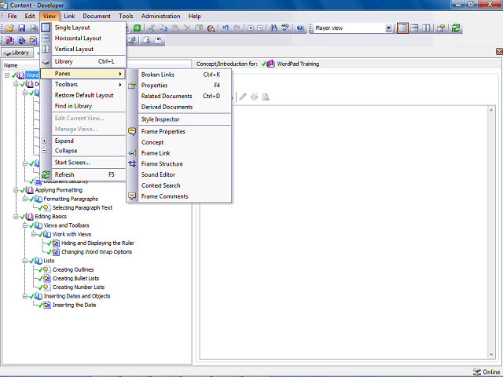Click the Undo arrow icon
Image resolution: width=503 pixels, height=377 pixels.
226,28
